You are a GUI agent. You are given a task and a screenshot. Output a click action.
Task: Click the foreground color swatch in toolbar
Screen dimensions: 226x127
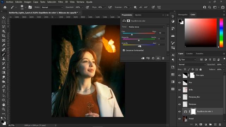2,121
